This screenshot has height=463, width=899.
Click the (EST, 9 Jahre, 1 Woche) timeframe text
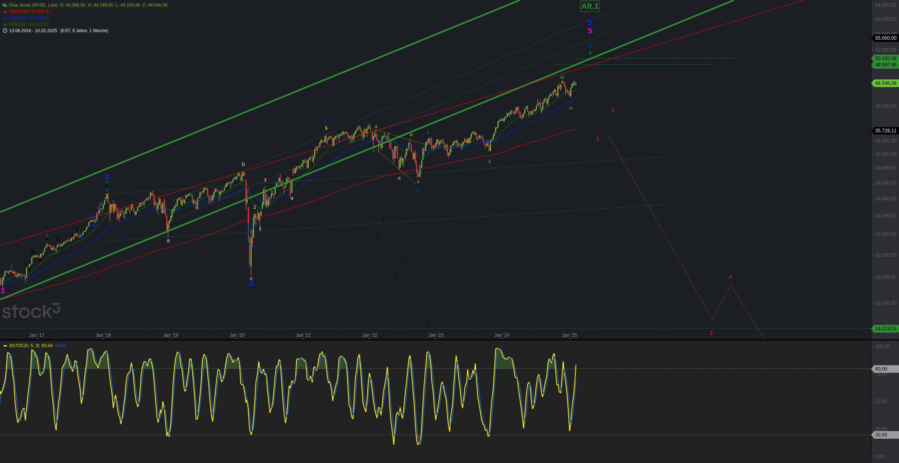pos(84,31)
